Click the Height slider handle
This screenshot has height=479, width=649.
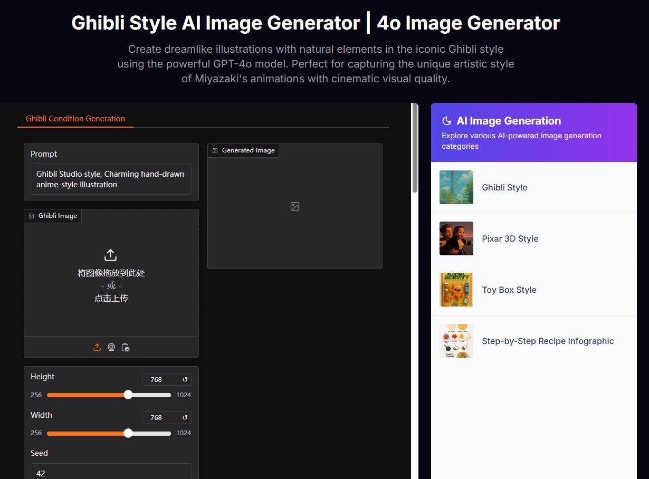coord(128,395)
